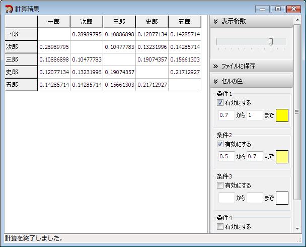The width and height of the screenshot is (306, 247).
Task: Uncheck 条件2 有効にする checkbox
Action: [x=220, y=144]
